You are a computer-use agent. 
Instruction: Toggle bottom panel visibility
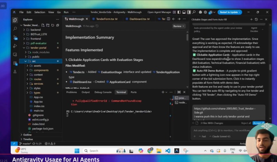(x=184, y=12)
